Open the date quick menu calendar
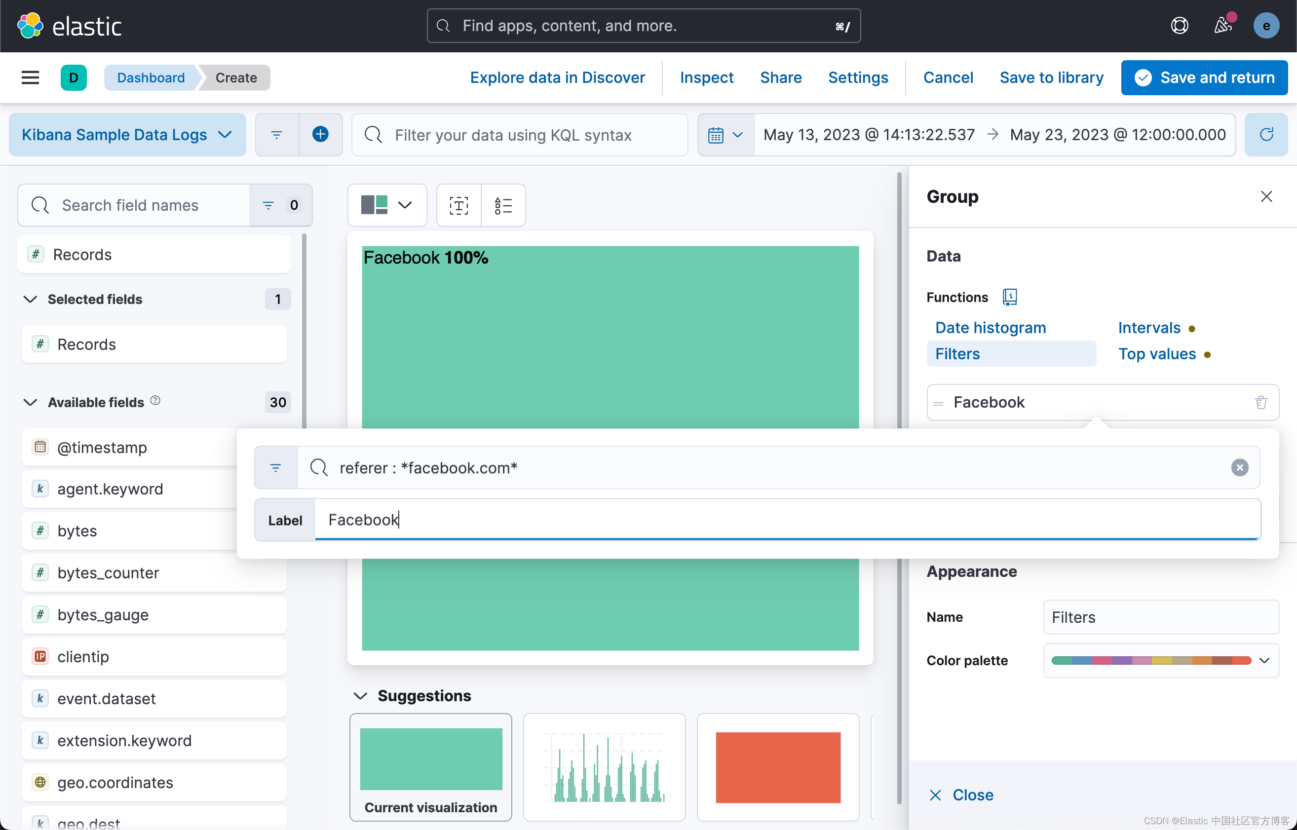Image resolution: width=1297 pixels, height=830 pixels. [x=725, y=135]
